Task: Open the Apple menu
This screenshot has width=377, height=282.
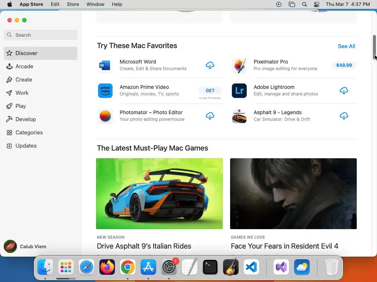Action: [10, 4]
